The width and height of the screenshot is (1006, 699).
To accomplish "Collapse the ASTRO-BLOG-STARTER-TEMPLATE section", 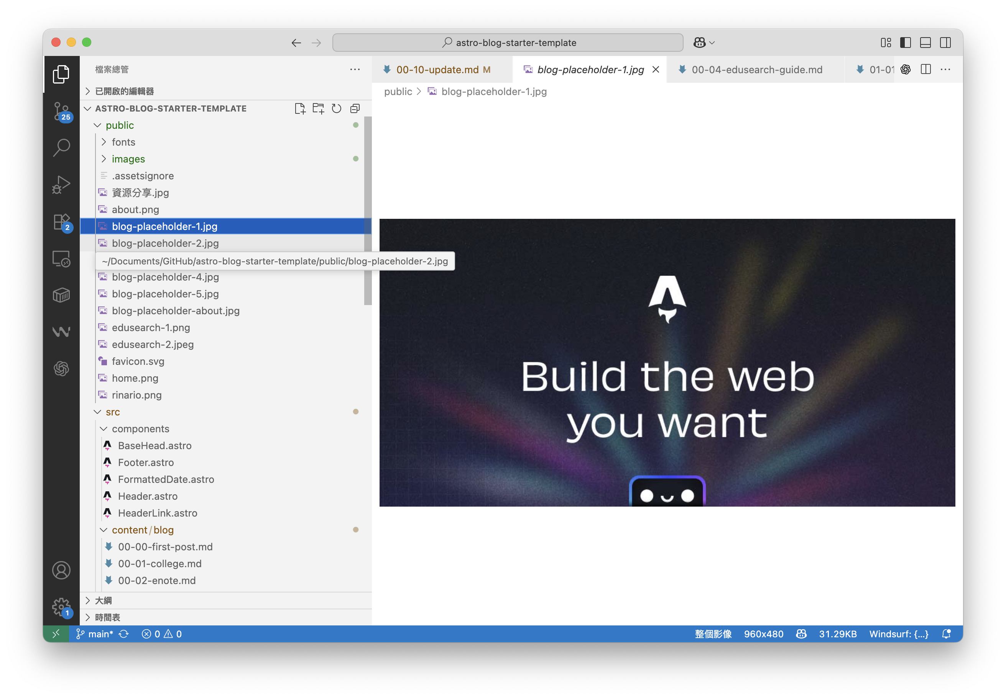I will pyautogui.click(x=171, y=108).
